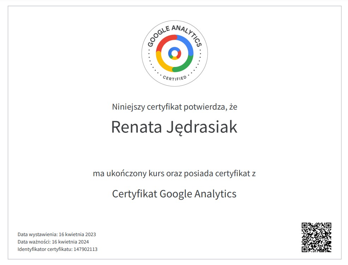Screen dimensions: 348x265
Task: Click the small inner ring in badge center
Action: click(x=175, y=53)
